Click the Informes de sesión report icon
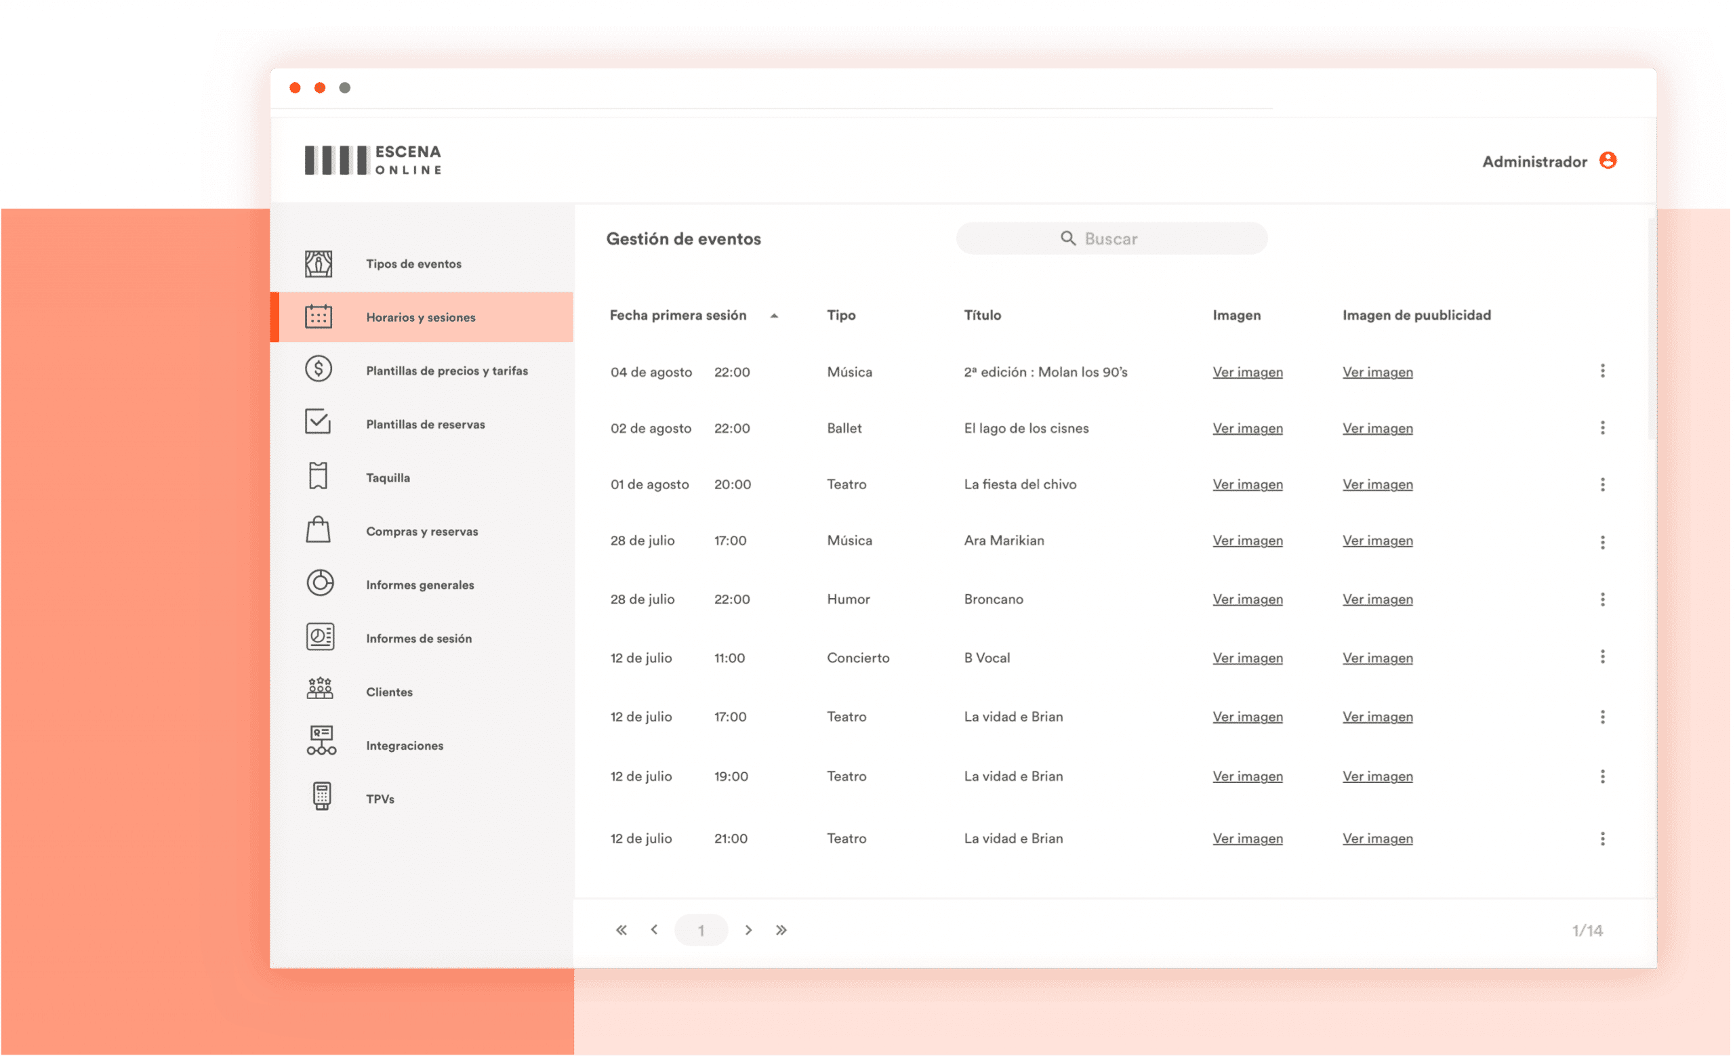1735x1056 pixels. (x=321, y=637)
